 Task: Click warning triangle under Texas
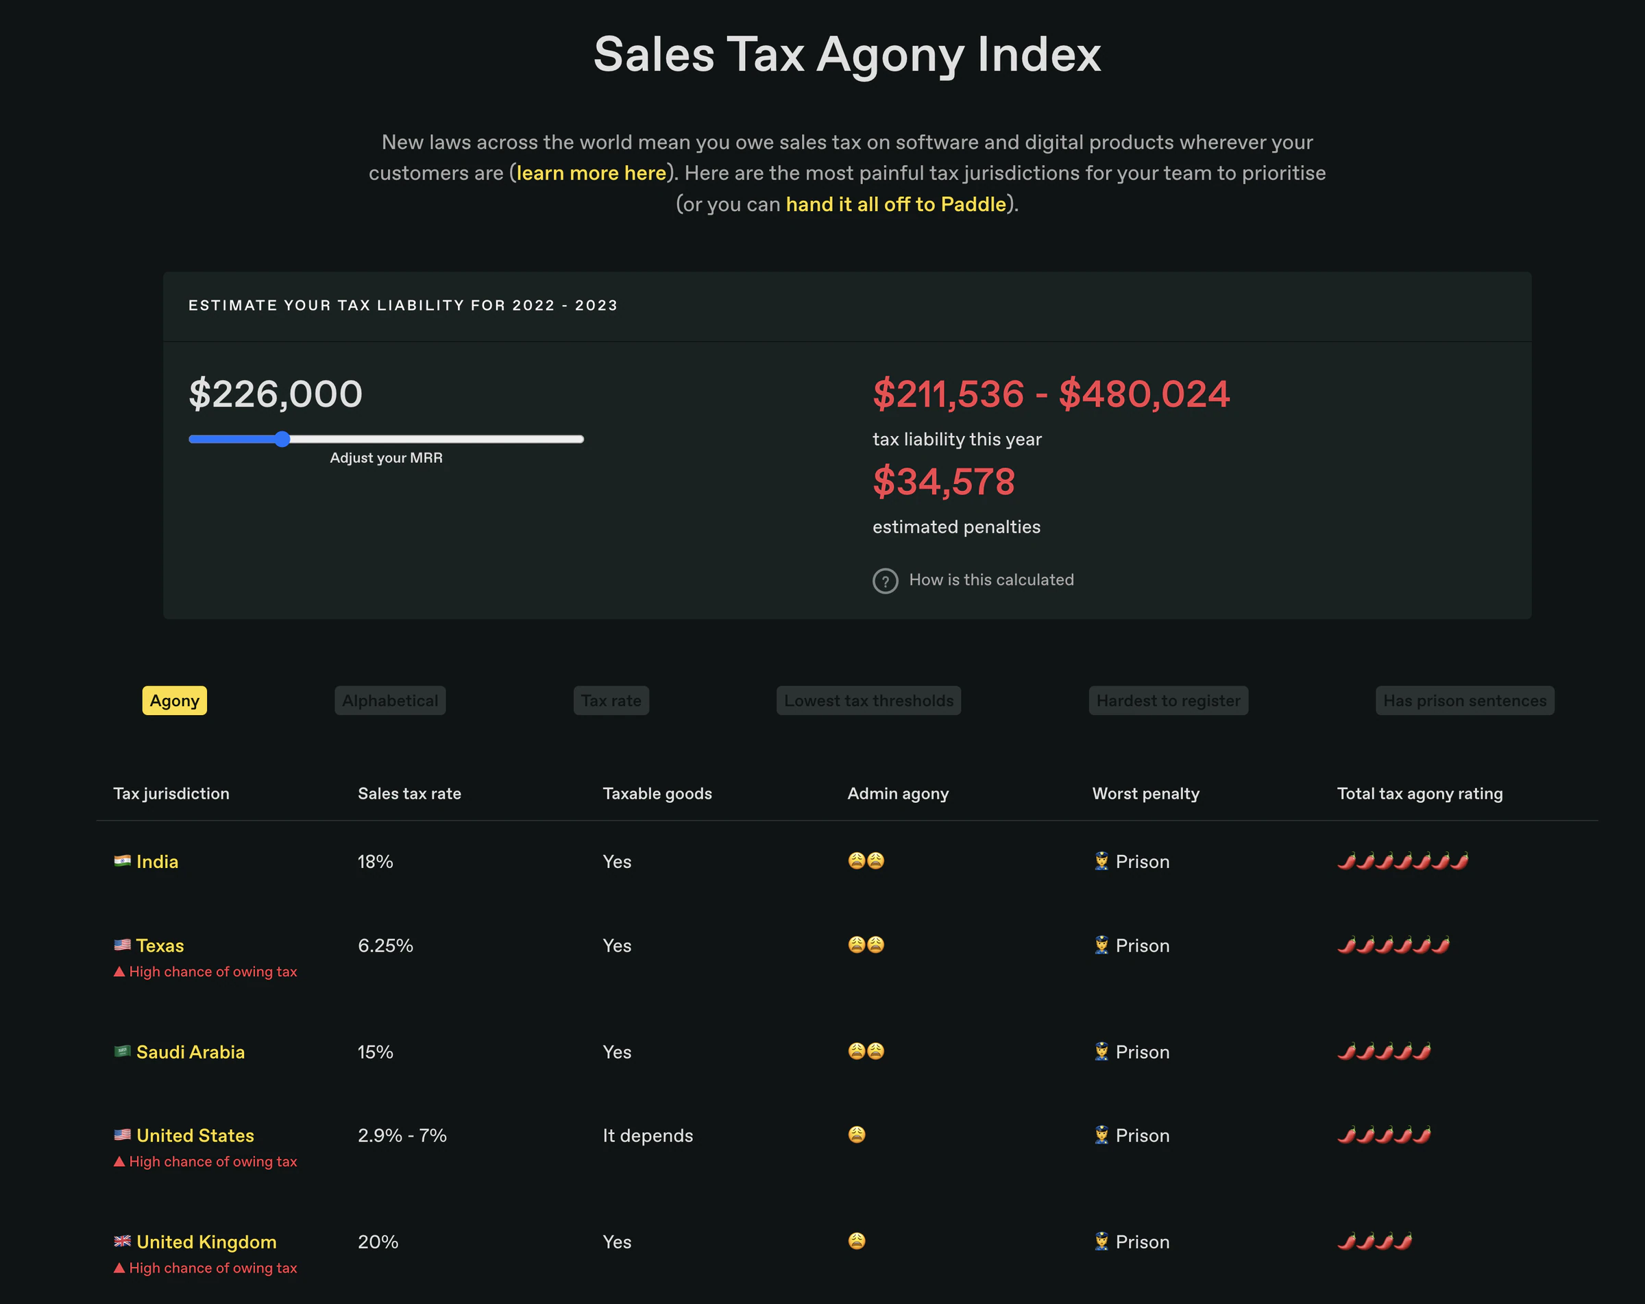tap(119, 971)
